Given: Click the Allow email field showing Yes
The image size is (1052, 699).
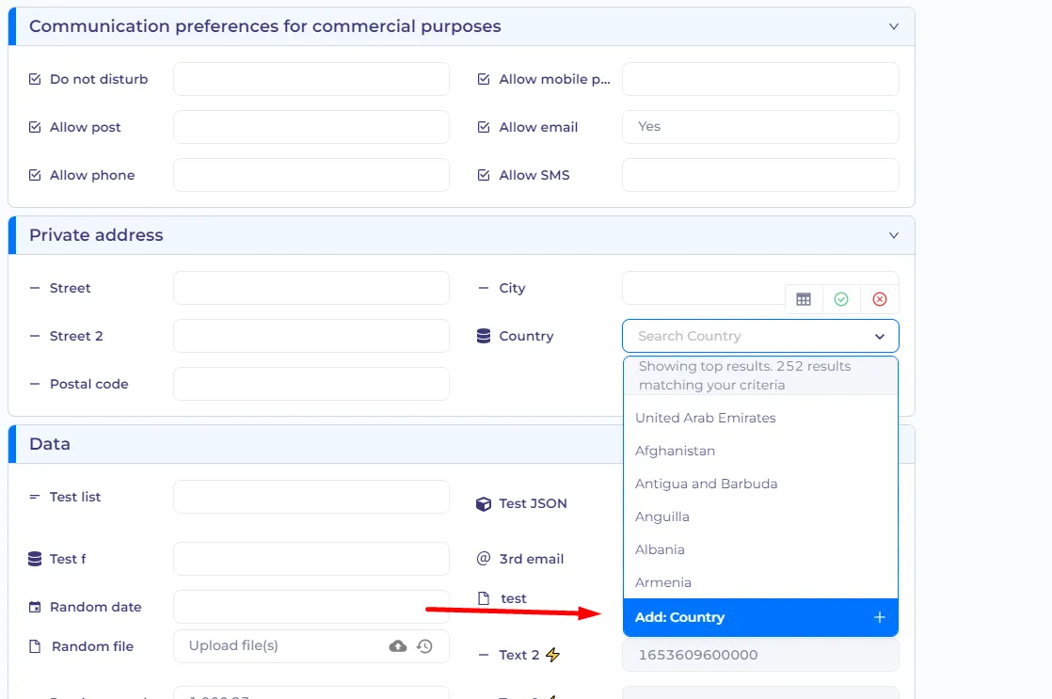Looking at the screenshot, I should [x=761, y=127].
